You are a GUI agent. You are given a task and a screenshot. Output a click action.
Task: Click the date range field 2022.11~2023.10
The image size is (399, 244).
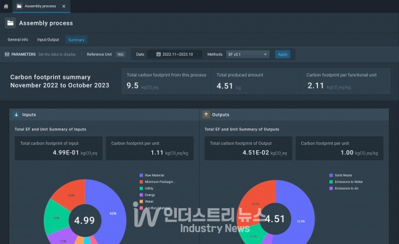(x=175, y=55)
